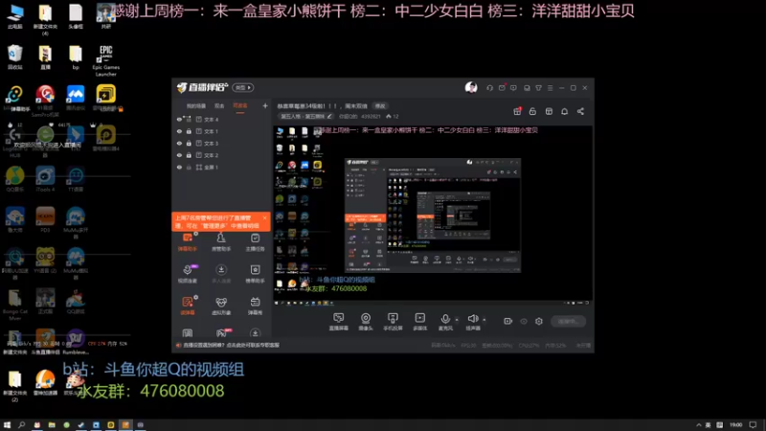The width and height of the screenshot is (766, 431).
Task: Open the 弹幕秀 tool
Action: tap(255, 306)
